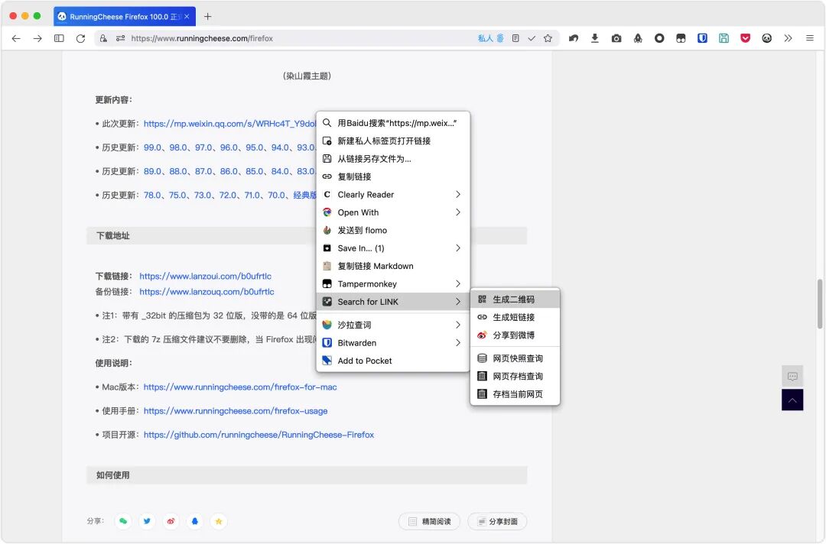Choose Add to Pocket menu entry
The width and height of the screenshot is (826, 544).
392,361
